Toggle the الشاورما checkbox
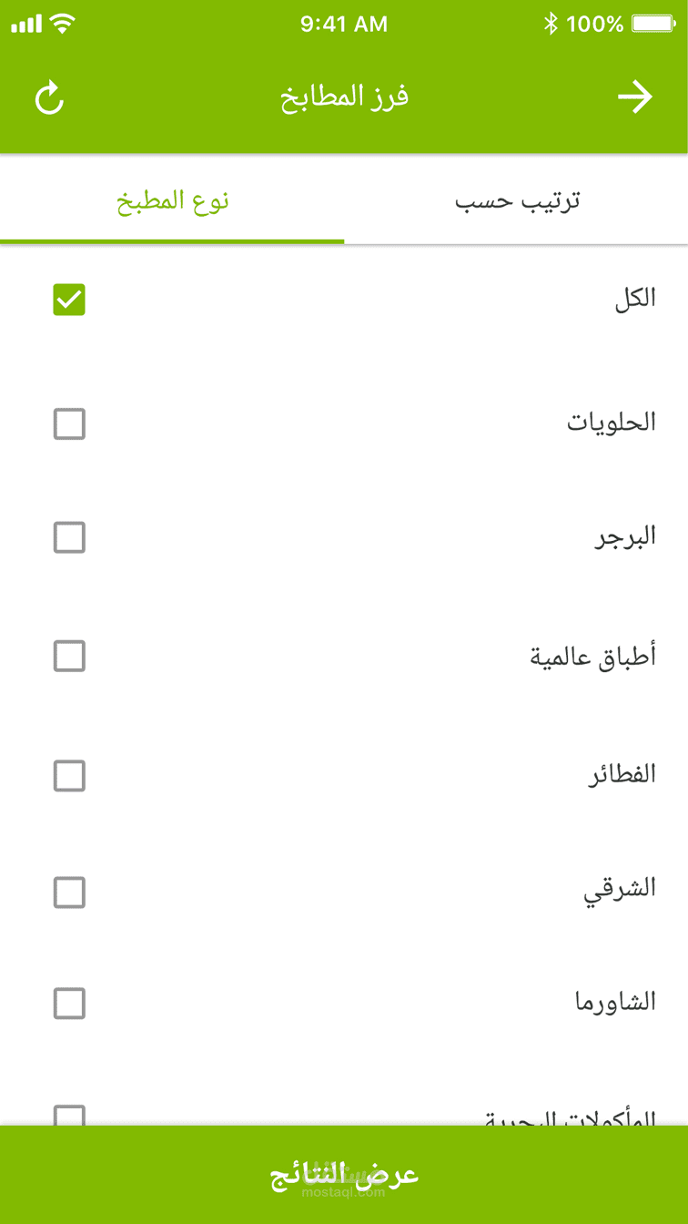 tap(69, 1004)
